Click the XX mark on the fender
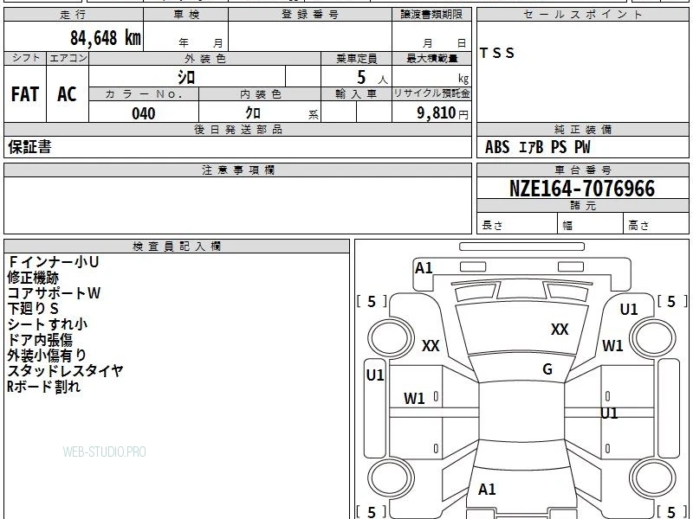 point(431,345)
